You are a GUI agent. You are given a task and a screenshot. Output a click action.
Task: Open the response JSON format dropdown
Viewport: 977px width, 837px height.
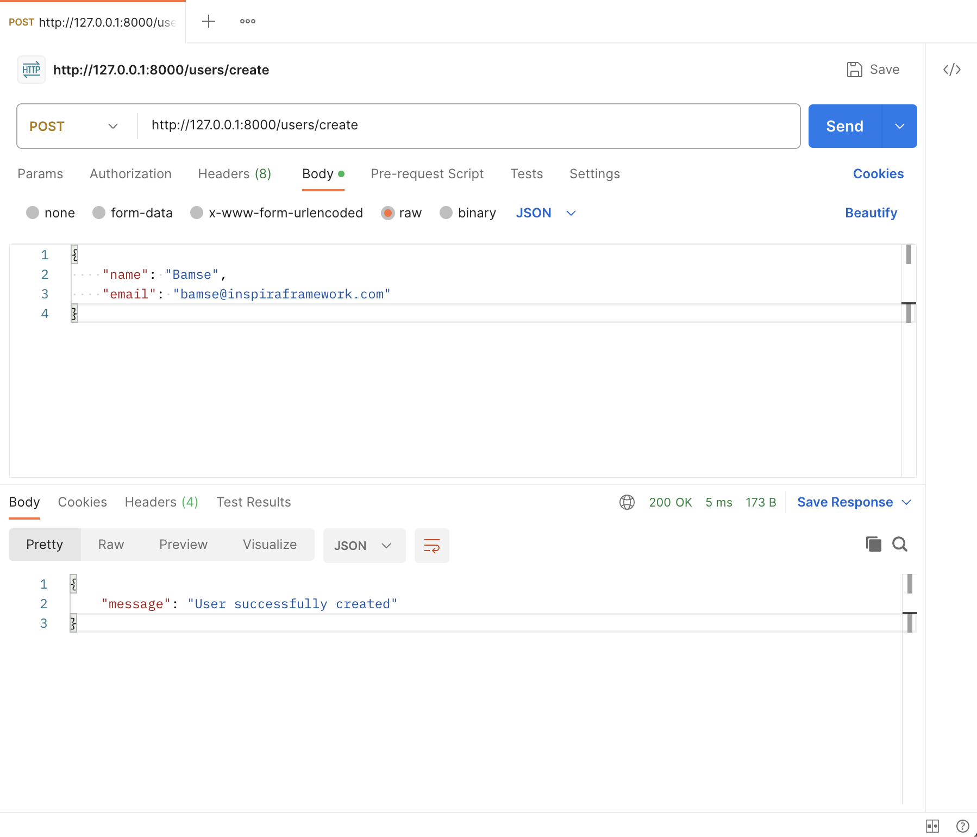(x=364, y=545)
